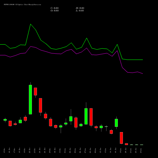The width and height of the screenshot is (158, 158).
Task: Select the red candle above 14 Jan
Action: (x=111, y=132)
